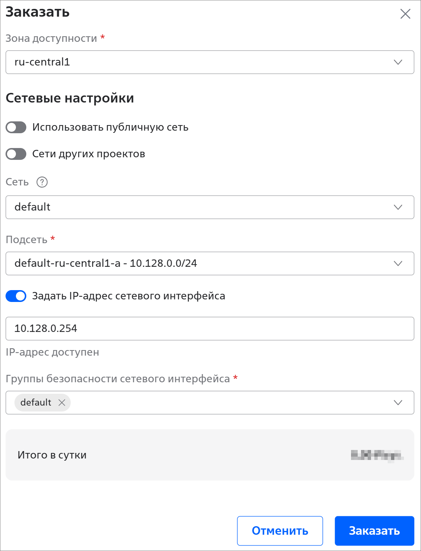Click the help icon next to Сеть
Viewport: 421px width, 551px height.
click(x=42, y=182)
